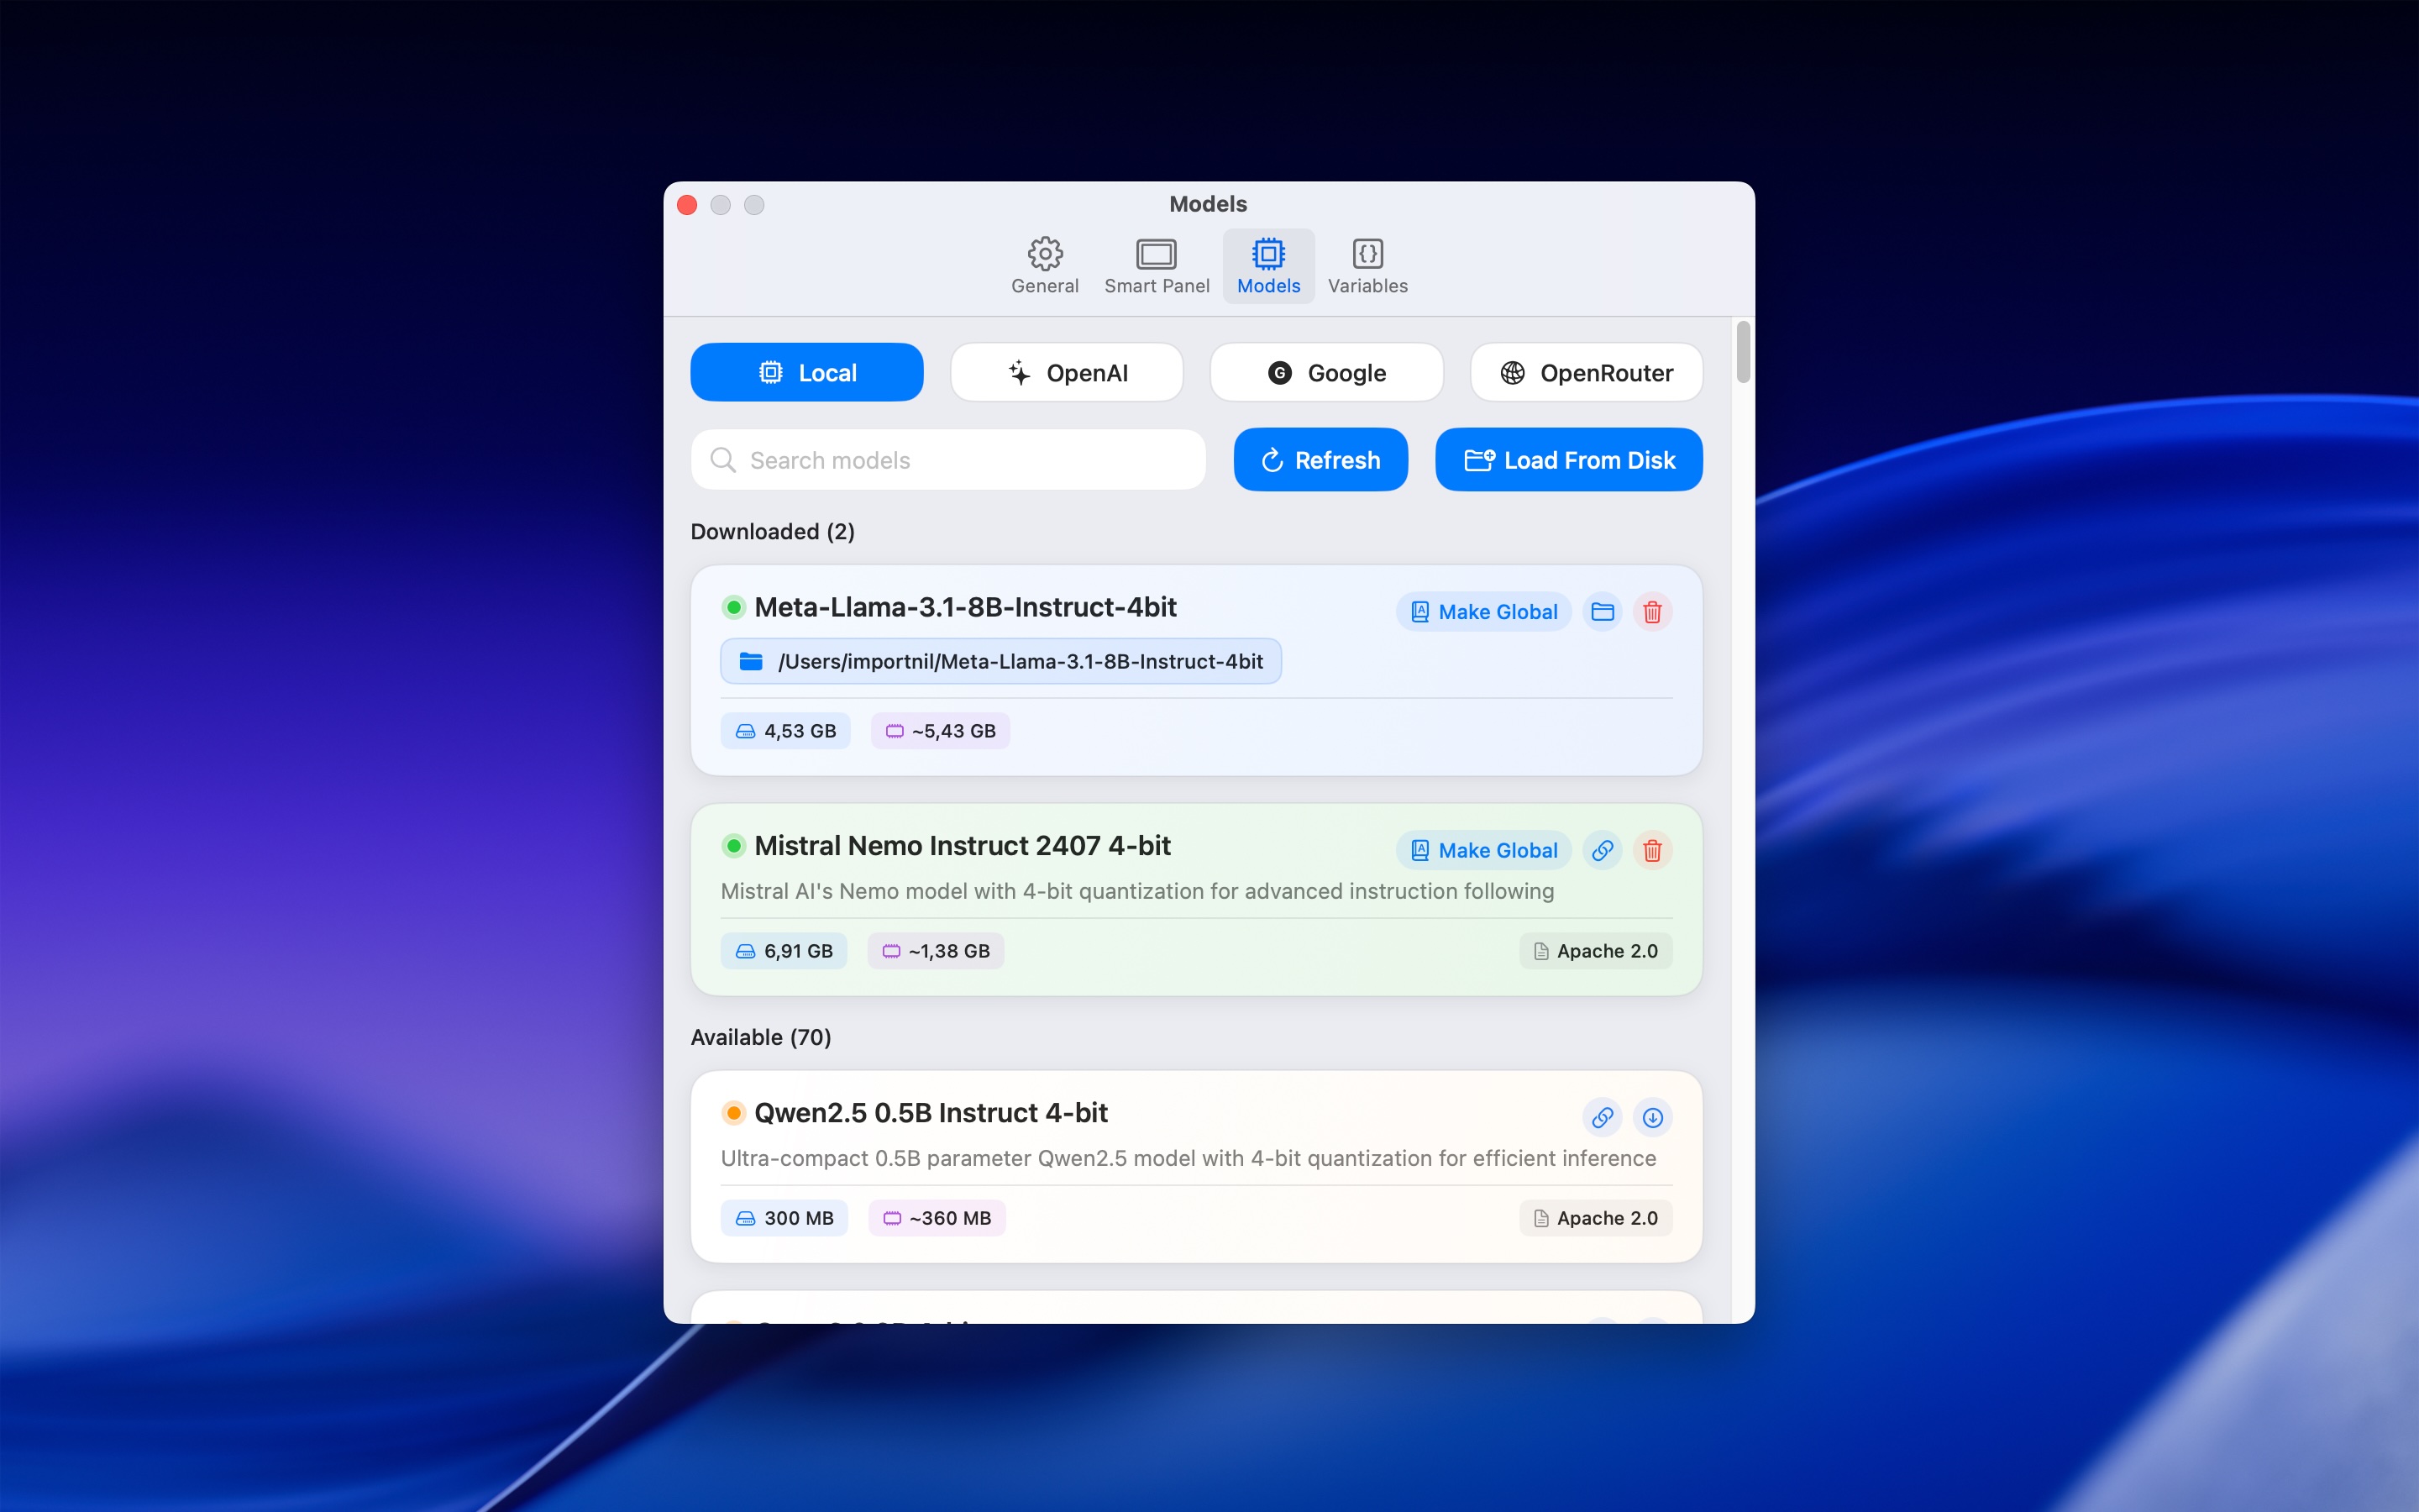Select the Mistral Nemo Instruct 2407 4-bit title
This screenshot has height=1512, width=2419.
[962, 846]
